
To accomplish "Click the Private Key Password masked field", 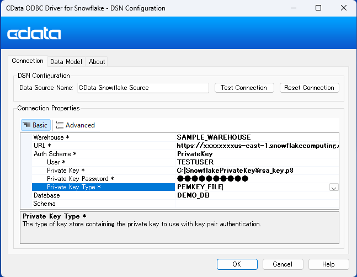I will [x=212, y=179].
